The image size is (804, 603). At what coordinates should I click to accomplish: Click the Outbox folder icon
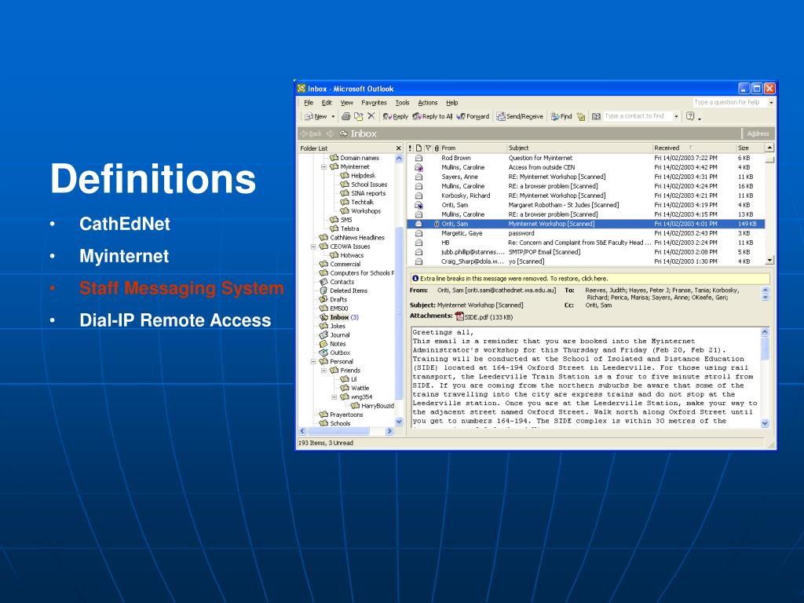323,353
